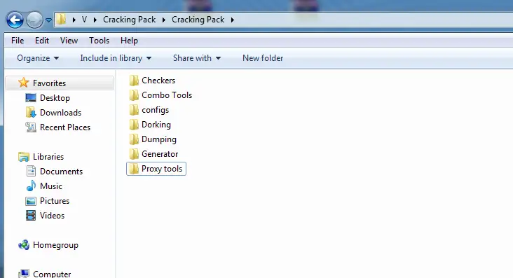Click the Favorites star icon

click(x=23, y=83)
